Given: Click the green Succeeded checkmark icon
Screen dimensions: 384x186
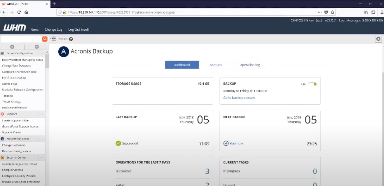Looking at the screenshot, I should (x=118, y=143).
